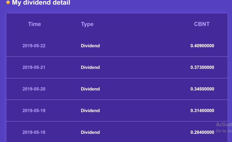Click Dividend in the 2019-05-20 row

pyautogui.click(x=90, y=89)
